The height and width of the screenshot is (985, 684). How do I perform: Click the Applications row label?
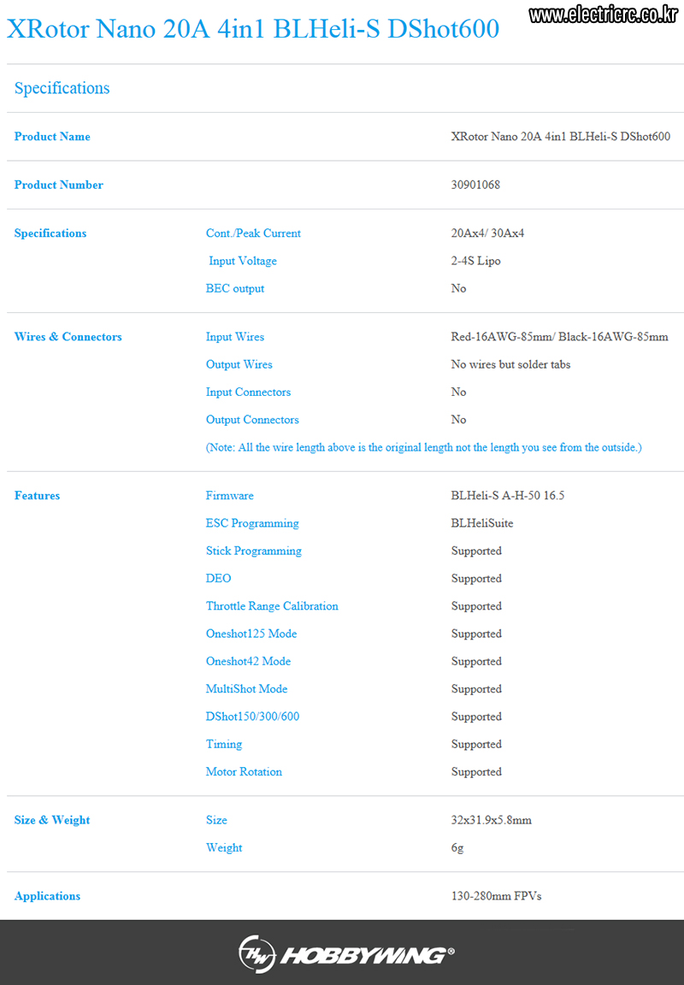[47, 896]
